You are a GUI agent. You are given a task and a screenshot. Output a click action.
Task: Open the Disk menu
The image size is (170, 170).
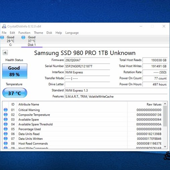(49, 33)
